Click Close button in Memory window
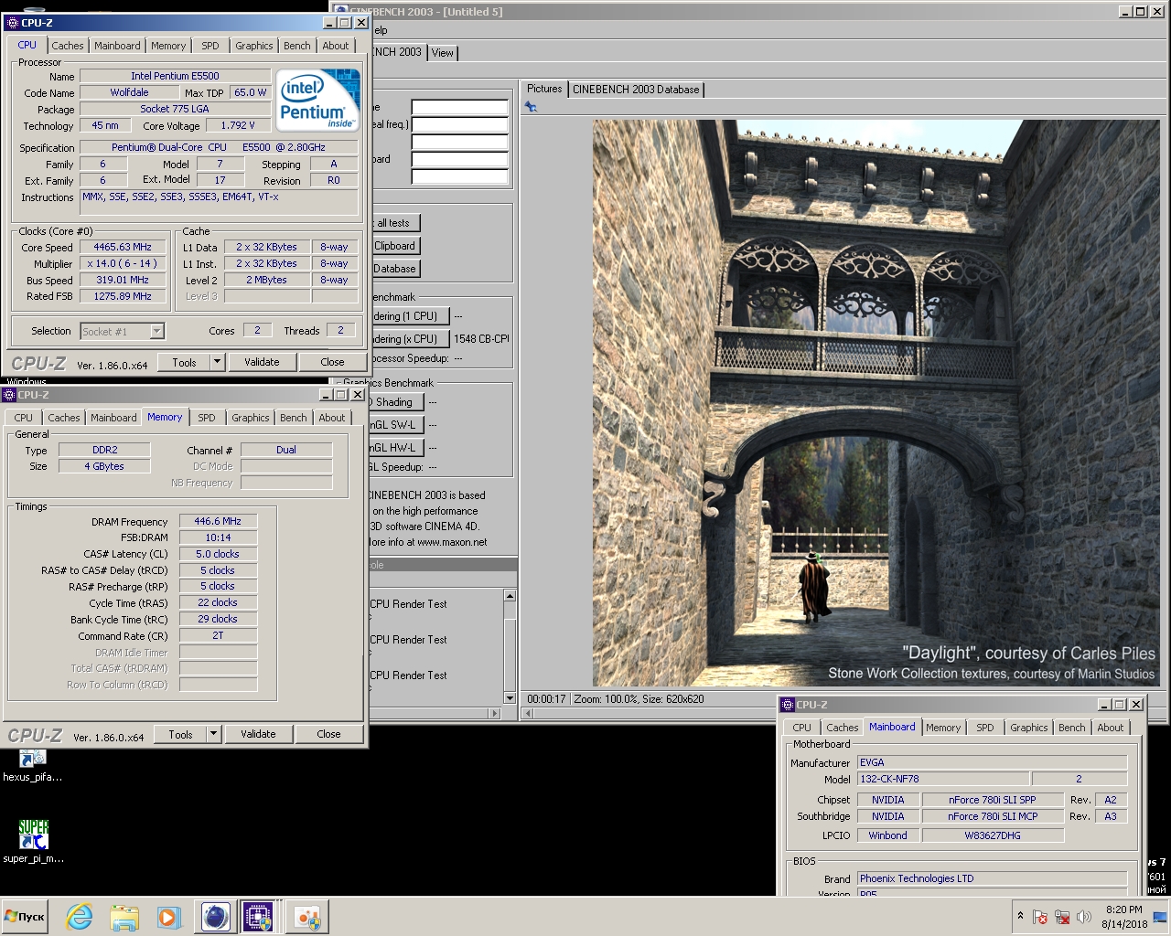Viewport: 1171px width, 936px height. pos(328,734)
